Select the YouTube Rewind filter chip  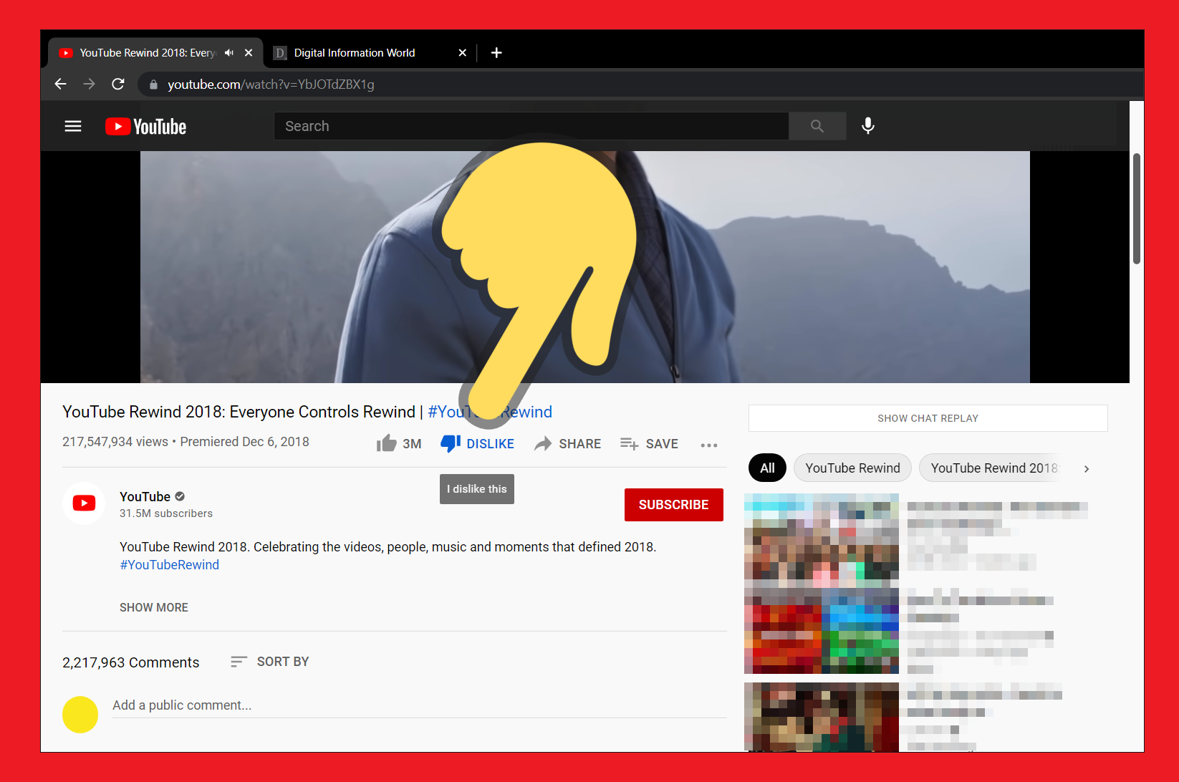852,468
